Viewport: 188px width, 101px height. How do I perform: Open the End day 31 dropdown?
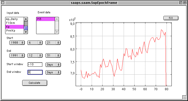[x=53, y=55]
